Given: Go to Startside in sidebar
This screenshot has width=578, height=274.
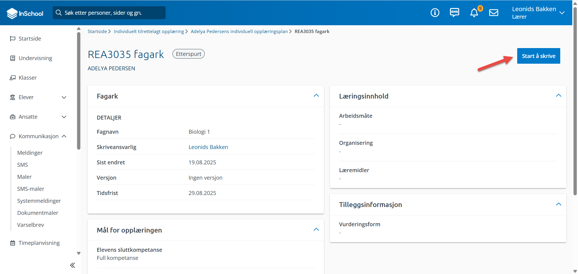Looking at the screenshot, I should 30,38.
